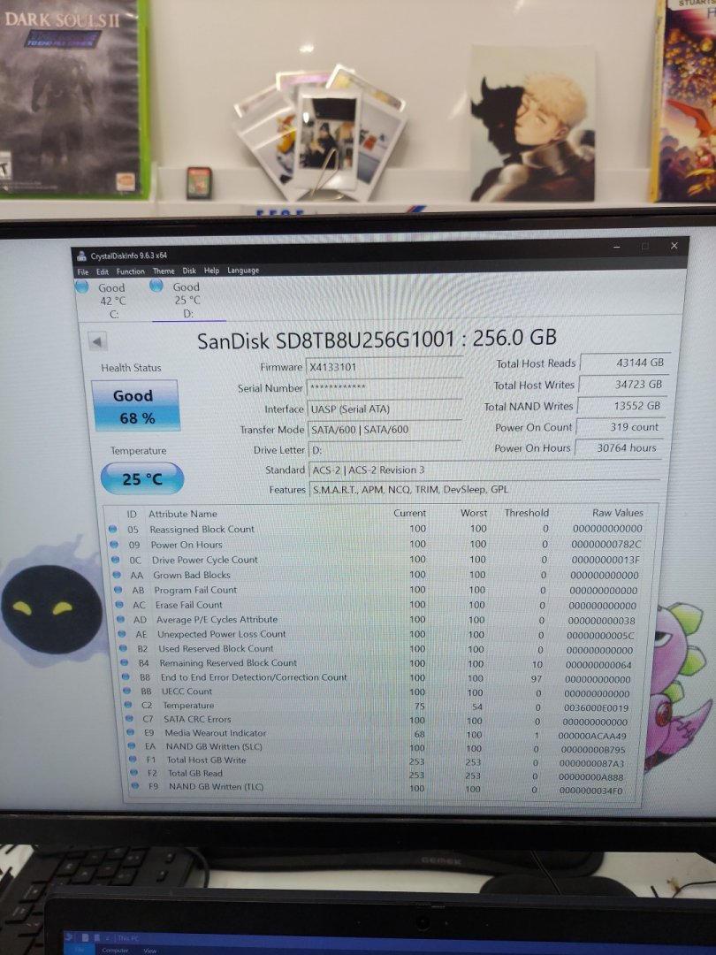Click the blue health orb for disk C:
The height and width of the screenshot is (955, 716).
click(x=82, y=286)
